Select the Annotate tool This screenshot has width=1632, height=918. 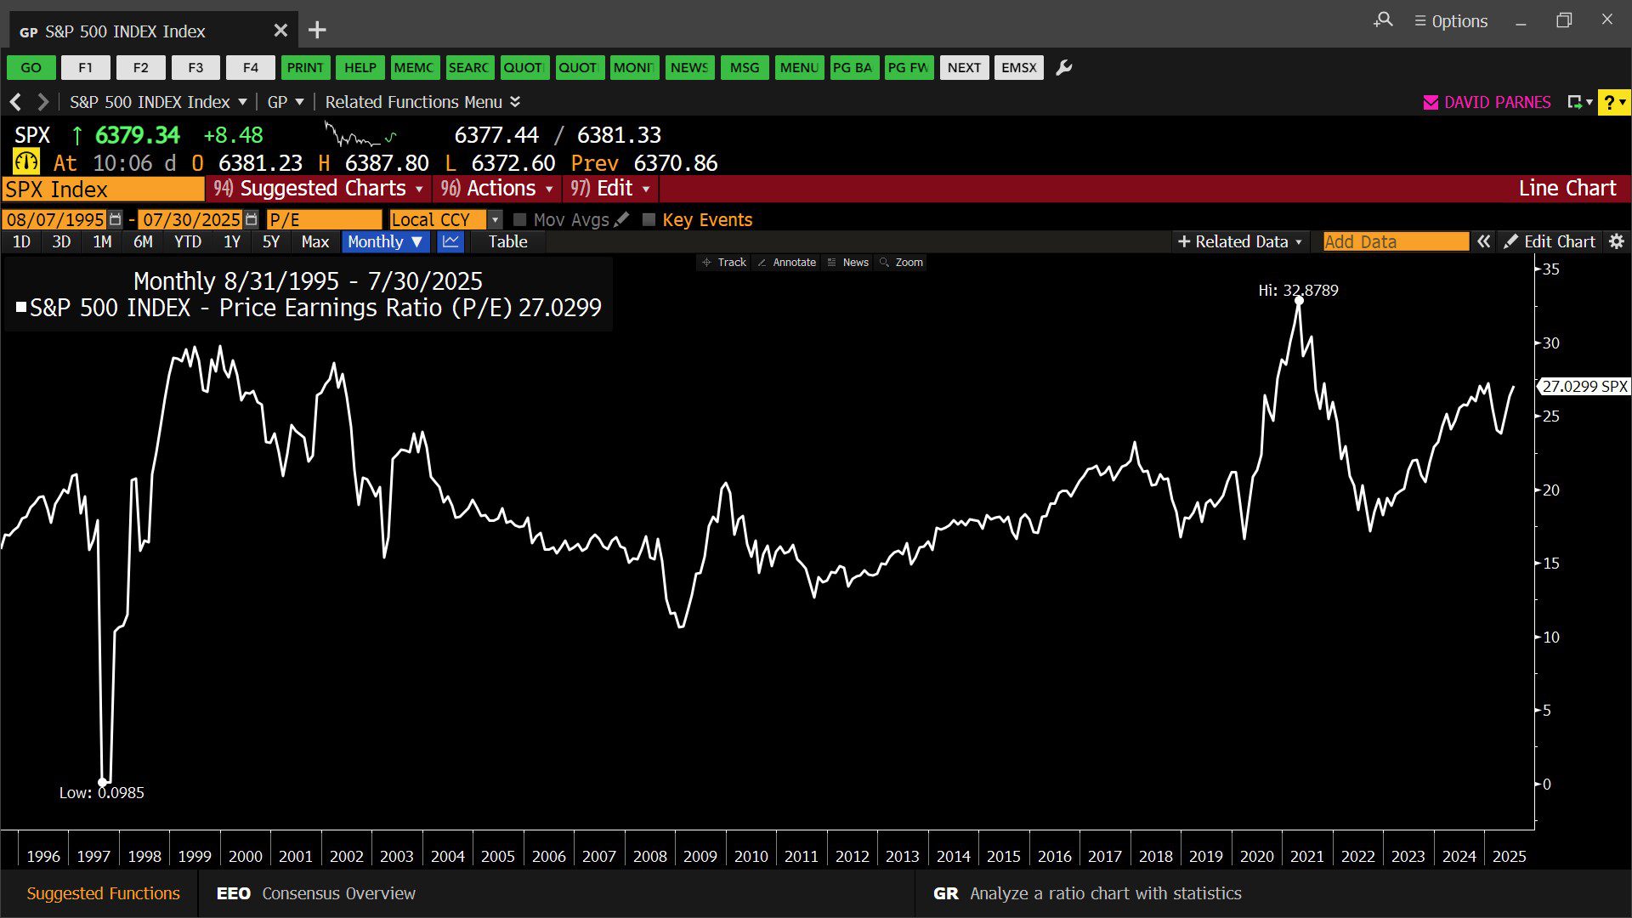[786, 262]
